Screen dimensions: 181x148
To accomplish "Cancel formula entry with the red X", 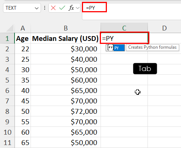I will pos(53,8).
